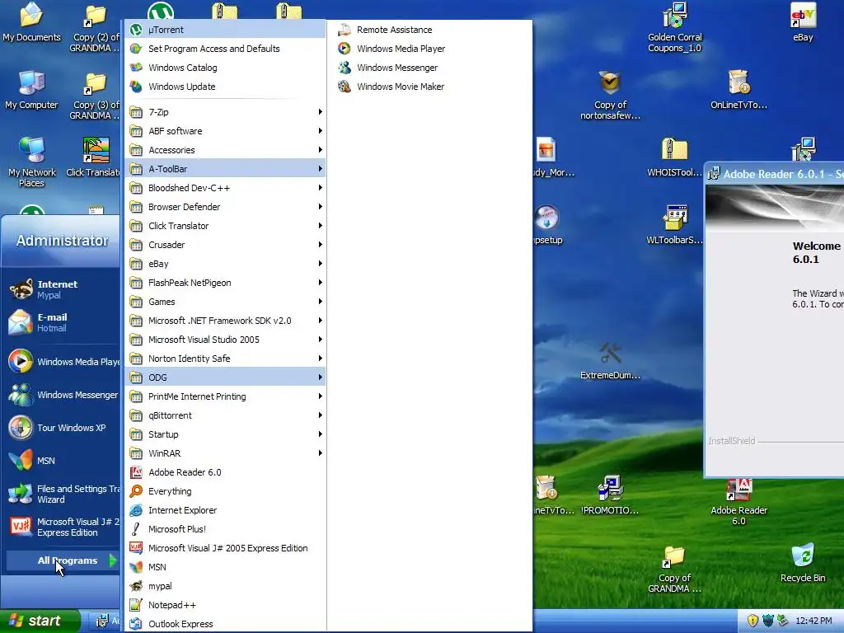The image size is (844, 633).
Task: Expand the Games folder
Action: click(x=225, y=302)
